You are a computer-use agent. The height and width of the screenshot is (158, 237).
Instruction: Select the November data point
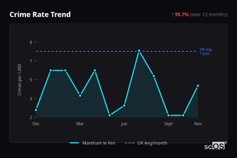pyautogui.click(x=198, y=86)
